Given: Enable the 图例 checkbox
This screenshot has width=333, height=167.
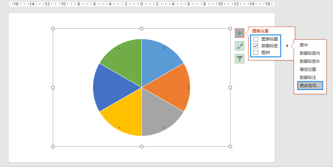Looking at the screenshot, I should coord(256,53).
